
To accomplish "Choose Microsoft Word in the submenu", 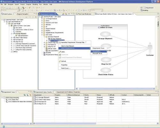I will [99, 53].
